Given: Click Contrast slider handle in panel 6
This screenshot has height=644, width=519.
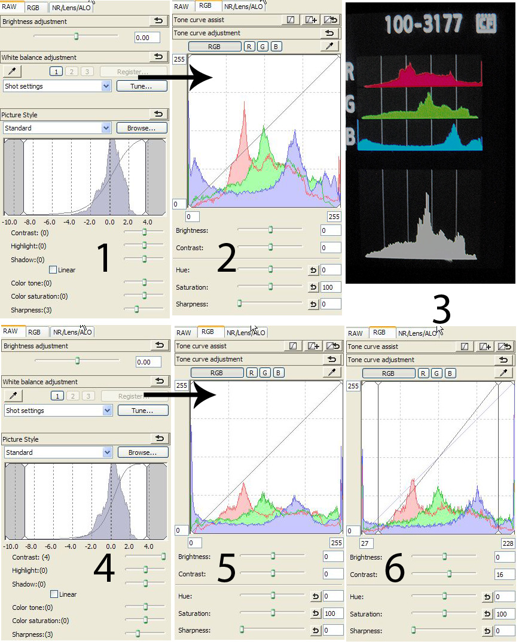Looking at the screenshot, I should [x=450, y=574].
